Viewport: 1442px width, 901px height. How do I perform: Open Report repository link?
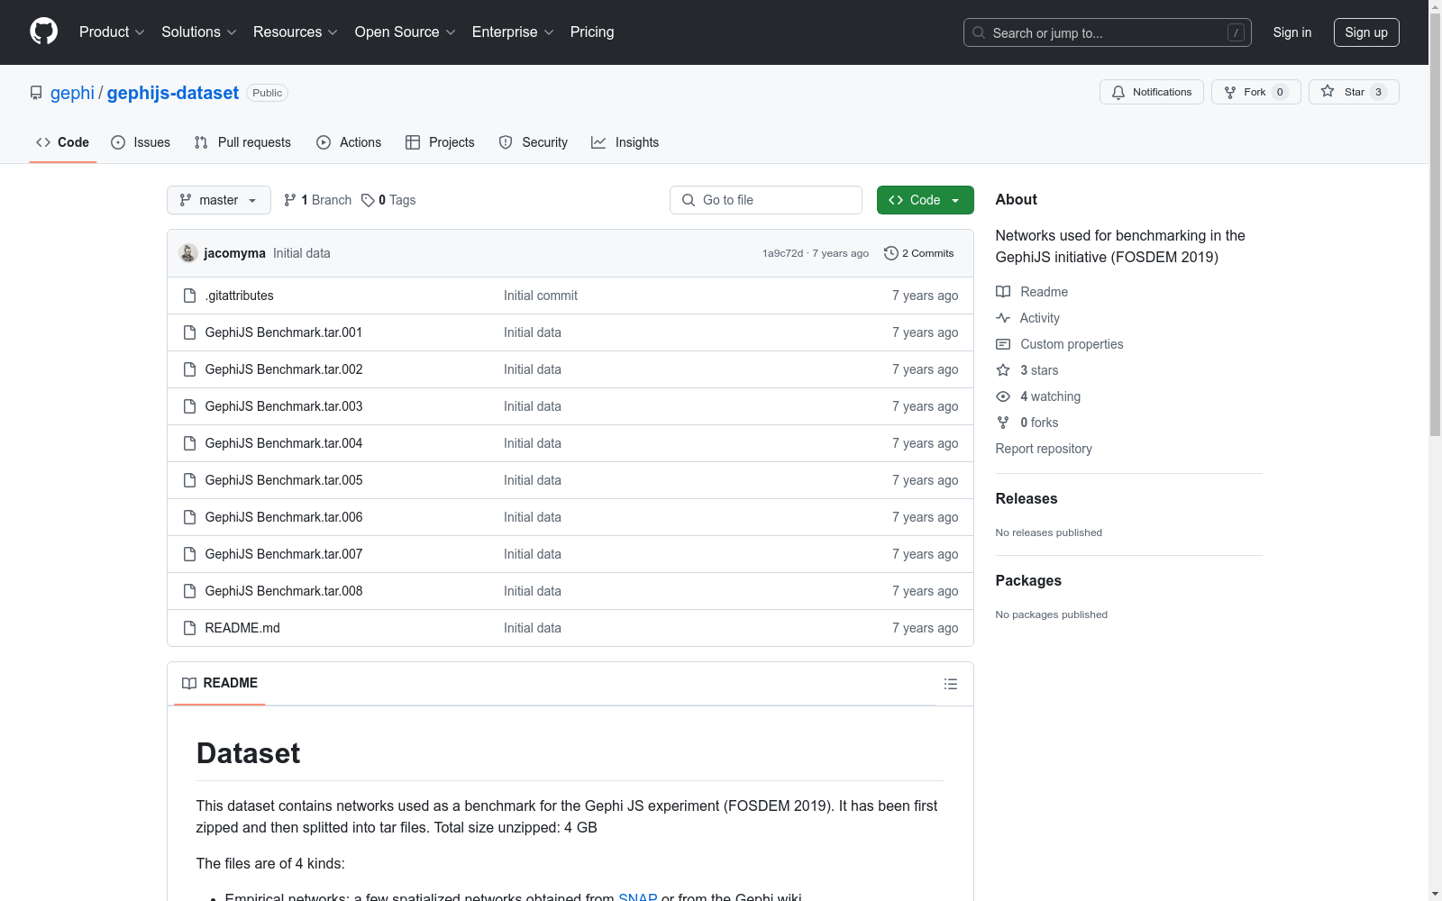[x=1044, y=449]
